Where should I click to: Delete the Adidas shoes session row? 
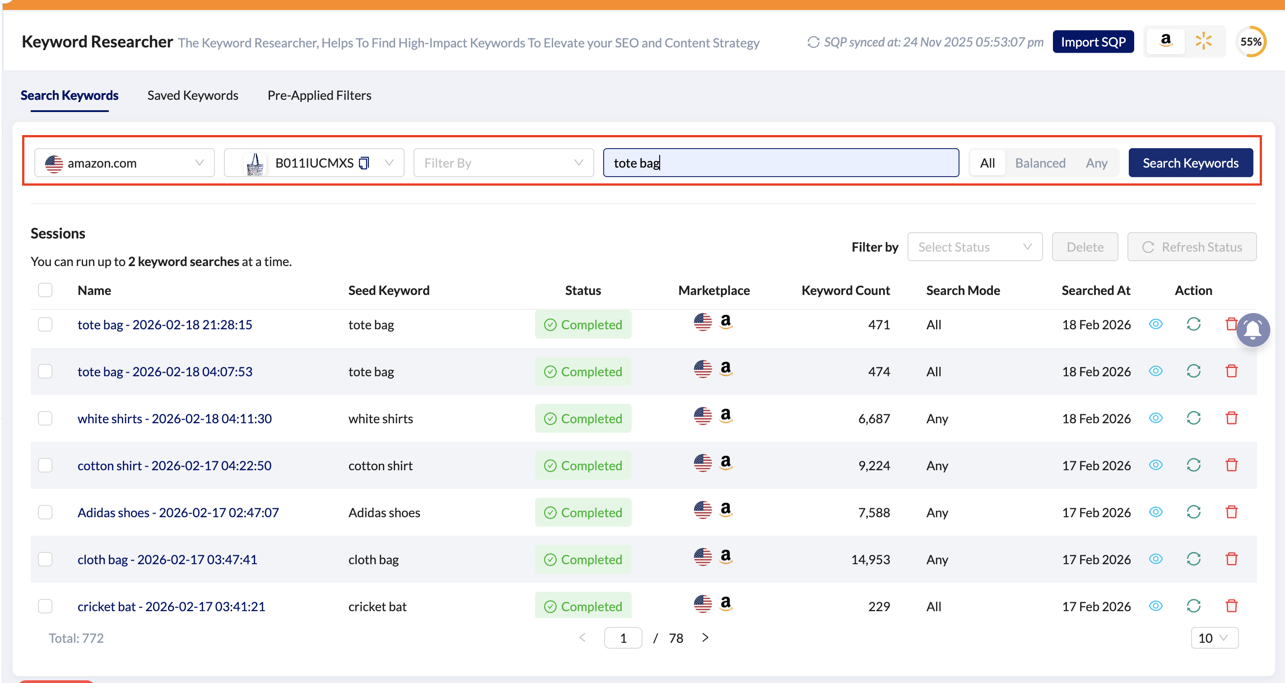coord(1231,512)
